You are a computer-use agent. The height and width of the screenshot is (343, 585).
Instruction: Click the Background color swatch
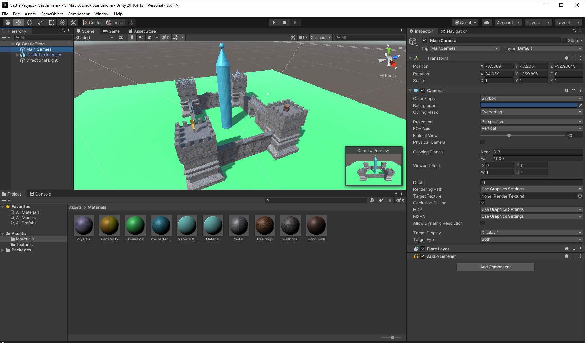[x=529, y=105]
